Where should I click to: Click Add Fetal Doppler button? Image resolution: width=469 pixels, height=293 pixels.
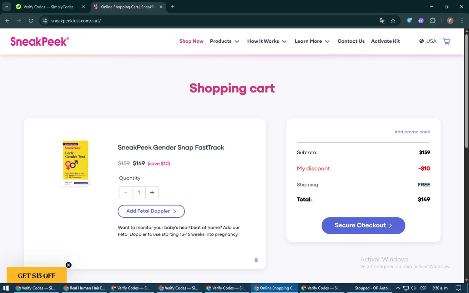(x=151, y=211)
